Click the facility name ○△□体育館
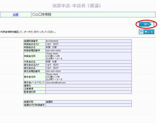 (42, 15)
